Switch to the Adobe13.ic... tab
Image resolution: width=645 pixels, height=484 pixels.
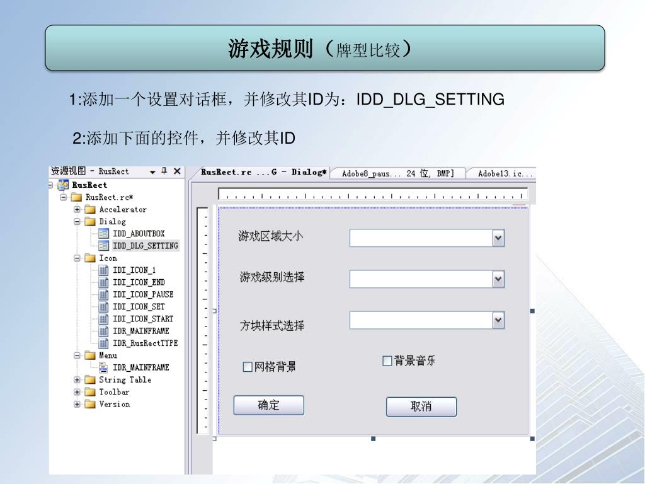(x=503, y=174)
